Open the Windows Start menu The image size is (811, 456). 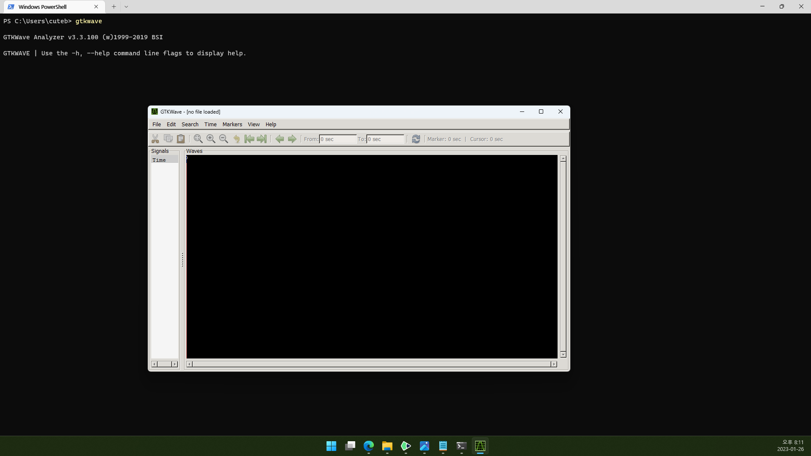332,446
